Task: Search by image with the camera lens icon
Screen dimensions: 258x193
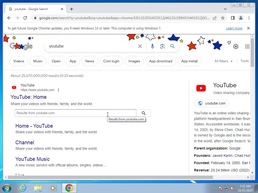Action: coord(163,46)
